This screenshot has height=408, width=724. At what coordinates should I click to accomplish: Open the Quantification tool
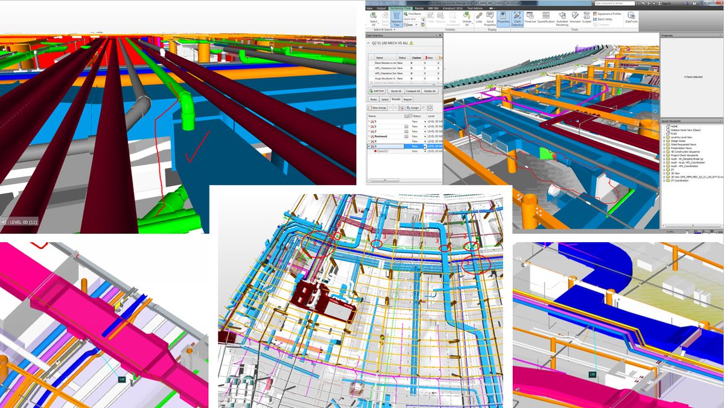(x=546, y=18)
